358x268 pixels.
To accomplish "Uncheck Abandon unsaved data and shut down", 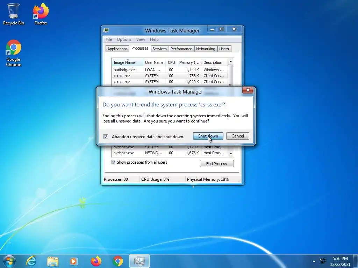I will (x=106, y=136).
